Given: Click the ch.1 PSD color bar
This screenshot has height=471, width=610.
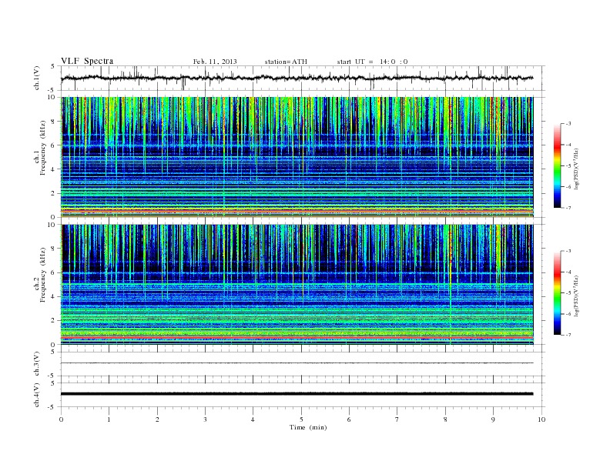Looking at the screenshot, I should [557, 165].
